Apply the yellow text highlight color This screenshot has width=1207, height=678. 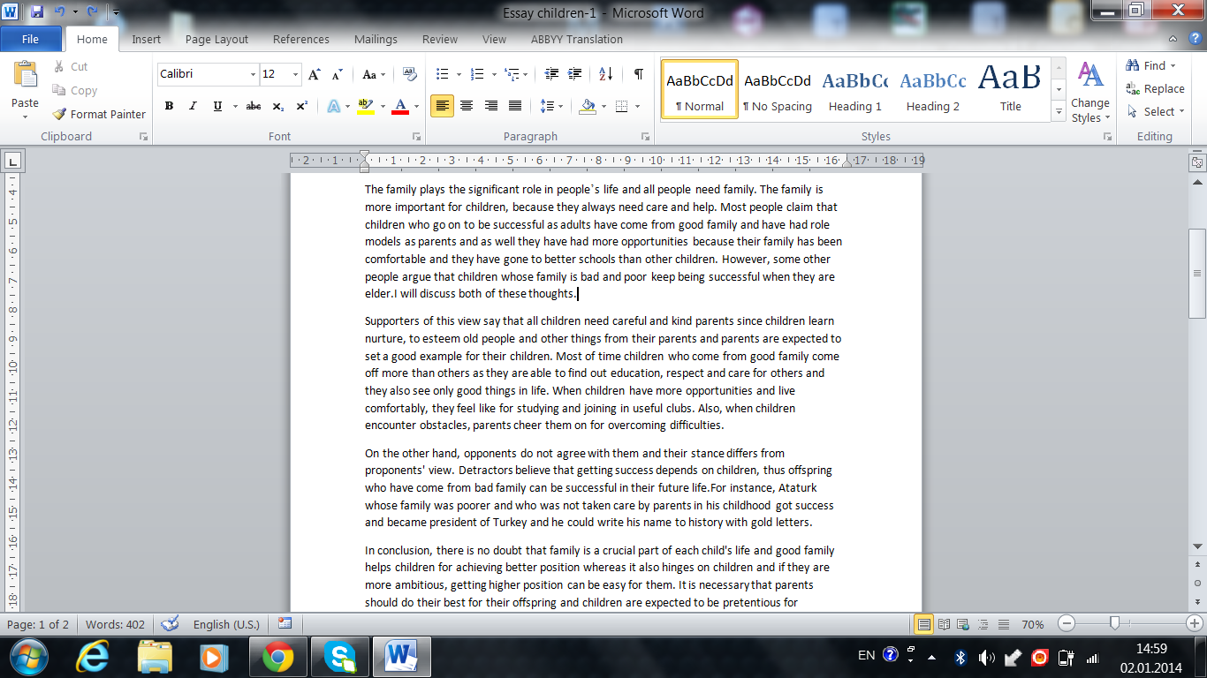tap(365, 106)
